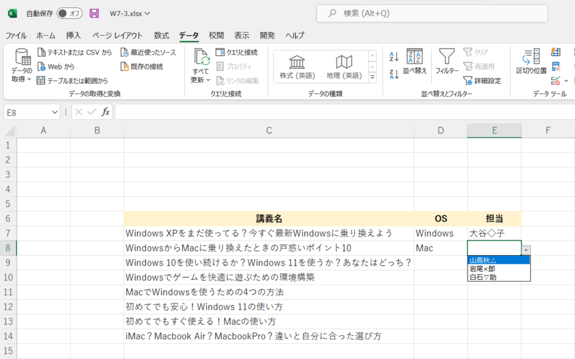Image resolution: width=575 pixels, height=359 pixels.
Task: Click the 再適用 button
Action: (x=478, y=67)
